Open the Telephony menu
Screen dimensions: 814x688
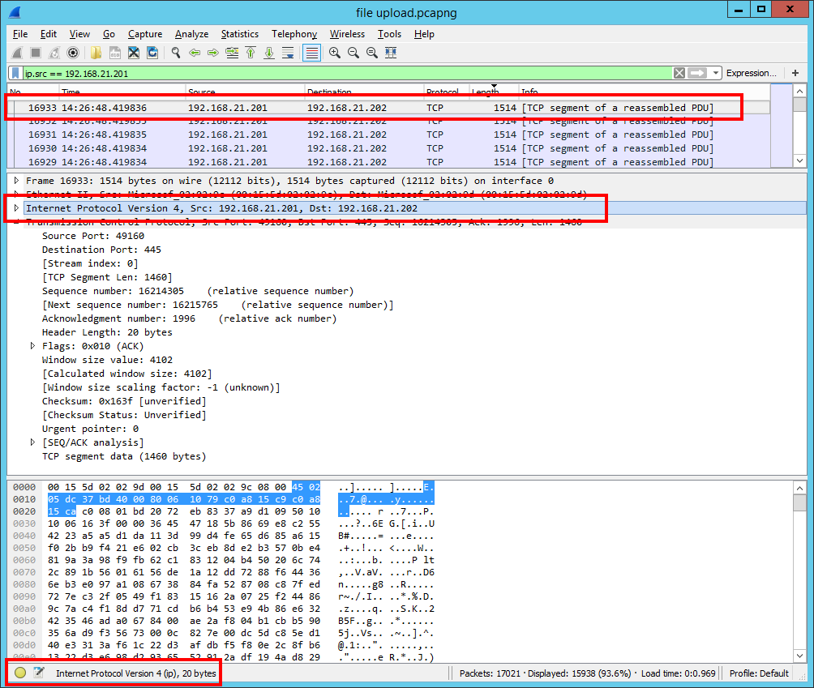point(293,34)
